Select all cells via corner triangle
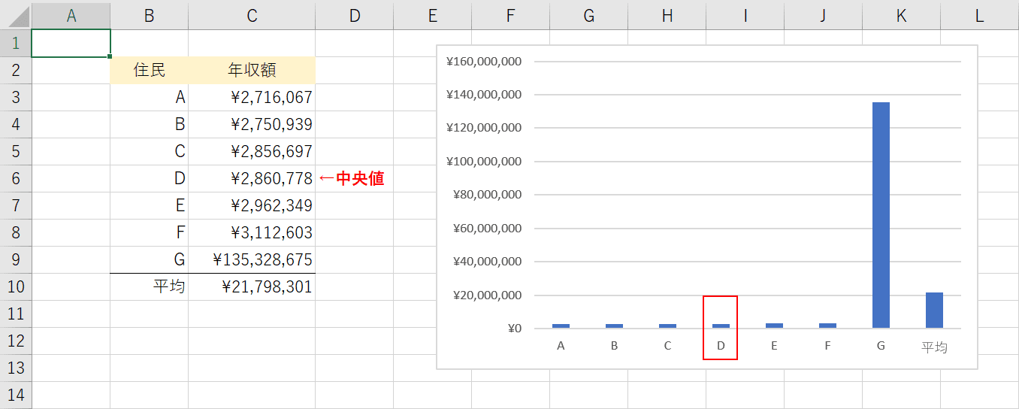 click(x=16, y=16)
